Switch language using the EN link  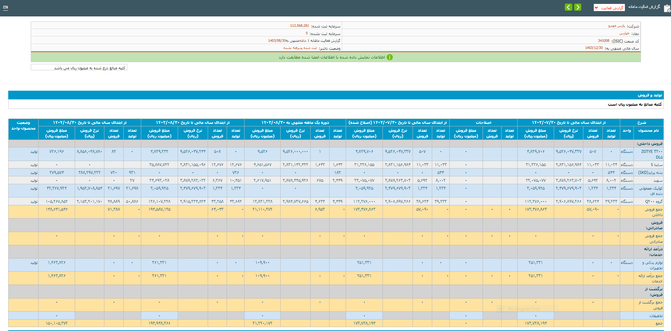[5, 7]
